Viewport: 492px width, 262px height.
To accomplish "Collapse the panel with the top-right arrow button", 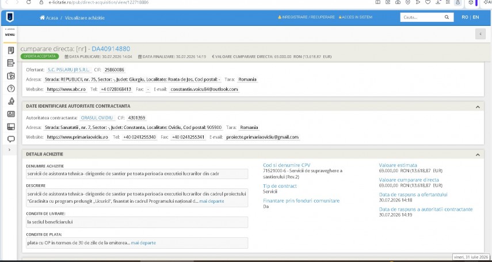I will (480, 34).
